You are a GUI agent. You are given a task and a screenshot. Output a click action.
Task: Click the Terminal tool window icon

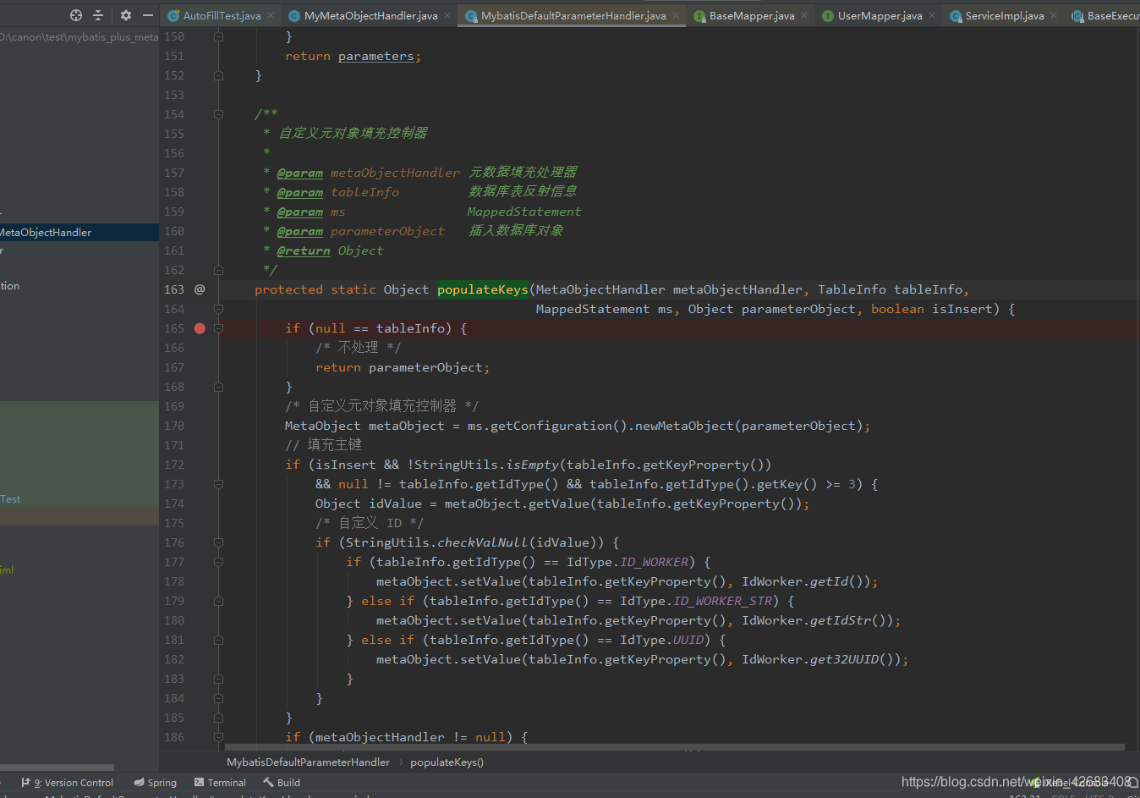(x=200, y=783)
